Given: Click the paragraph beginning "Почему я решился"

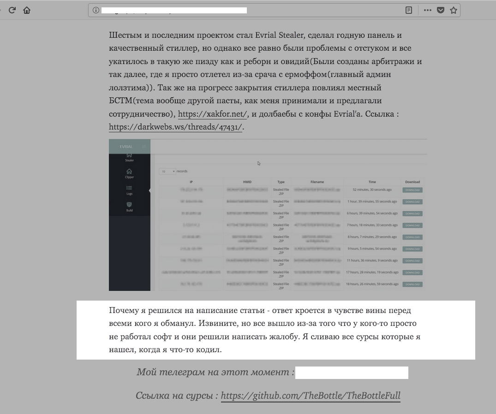Looking at the screenshot, I should [x=265, y=330].
